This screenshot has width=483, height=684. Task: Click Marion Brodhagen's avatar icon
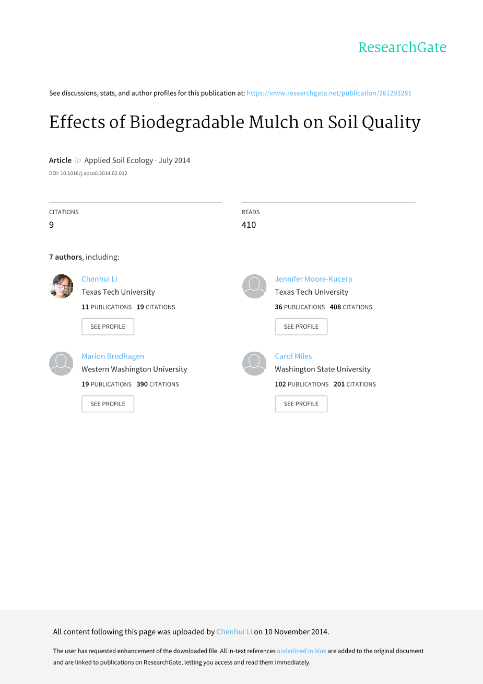click(x=61, y=364)
